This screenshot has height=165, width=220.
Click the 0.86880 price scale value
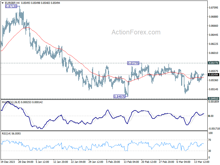214,17
